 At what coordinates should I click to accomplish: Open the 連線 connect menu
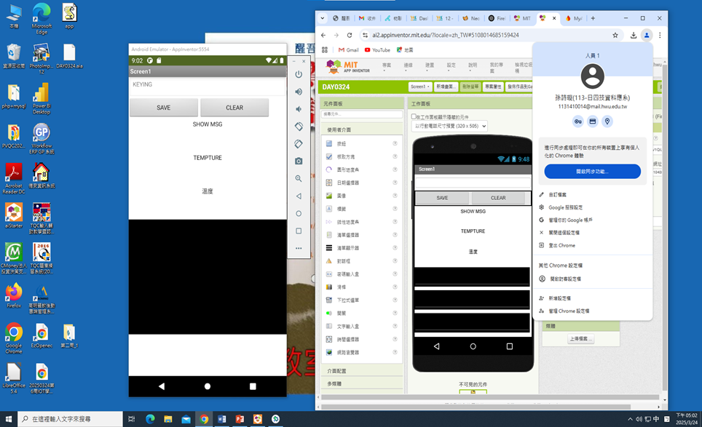click(x=408, y=65)
